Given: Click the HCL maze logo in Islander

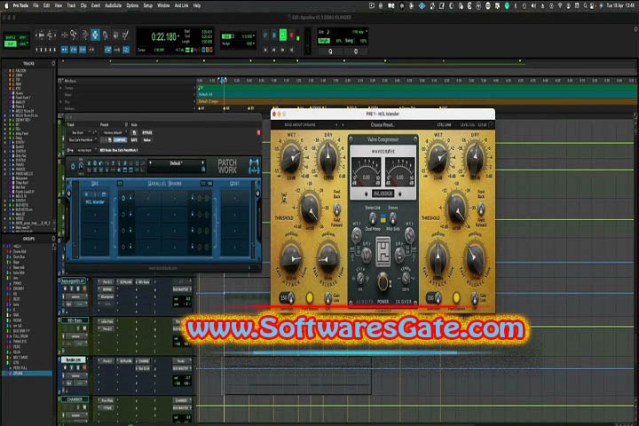Looking at the screenshot, I should (x=383, y=251).
